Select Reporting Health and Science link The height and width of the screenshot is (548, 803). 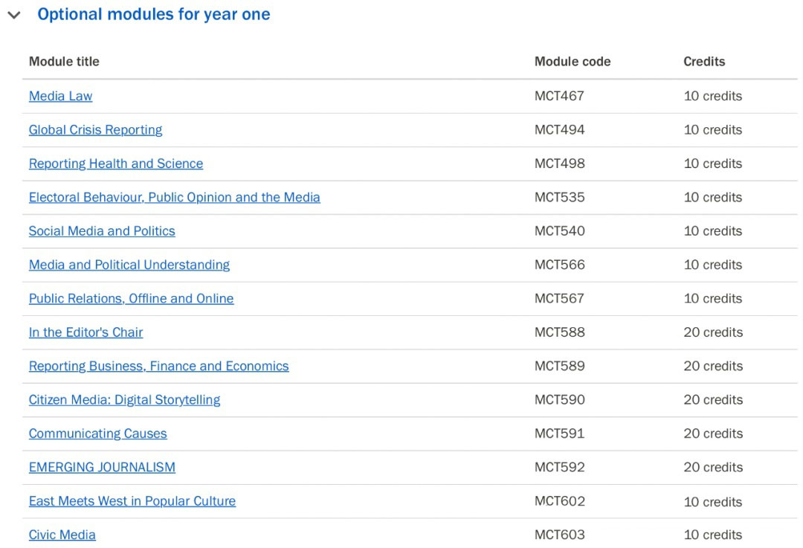[x=115, y=164]
